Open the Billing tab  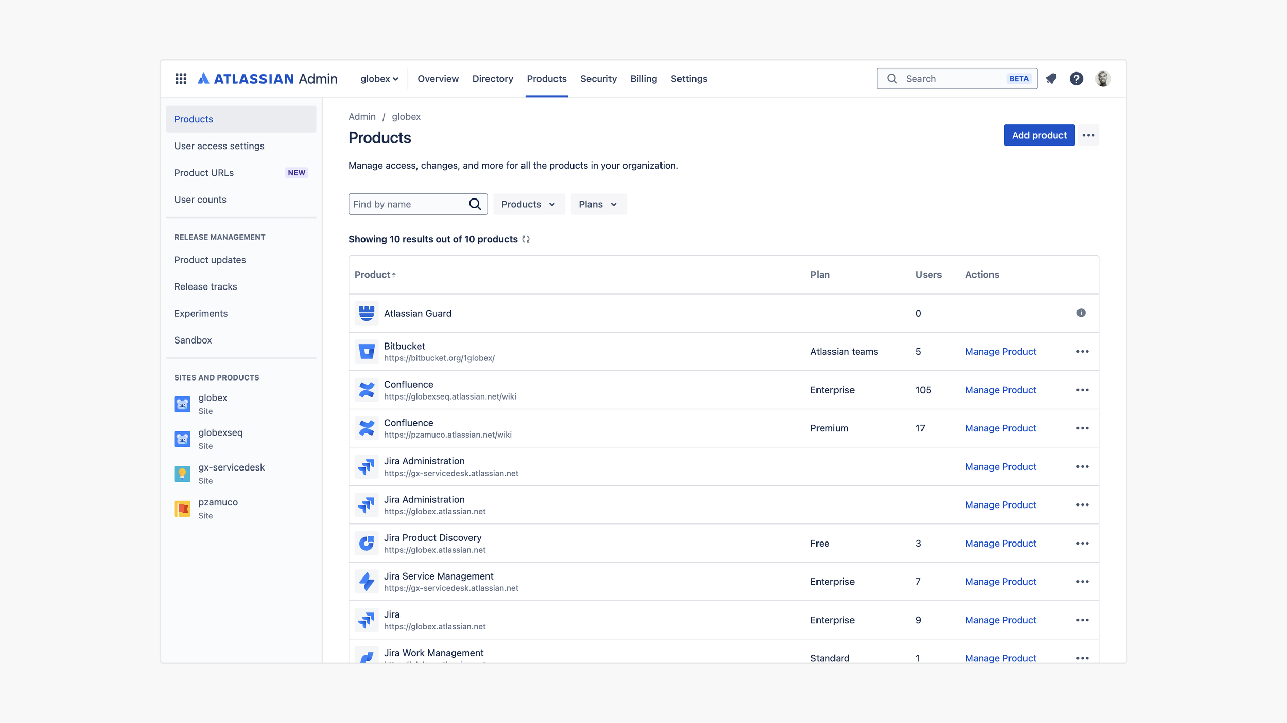(x=643, y=79)
